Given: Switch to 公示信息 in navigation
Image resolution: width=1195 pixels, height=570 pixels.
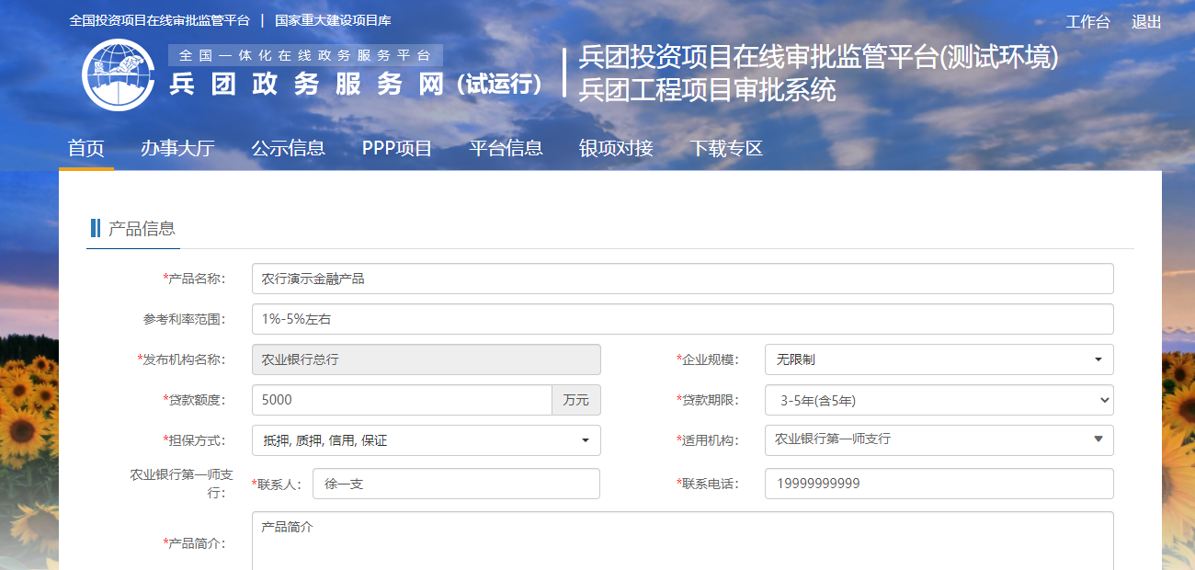Looking at the screenshot, I should [288, 148].
